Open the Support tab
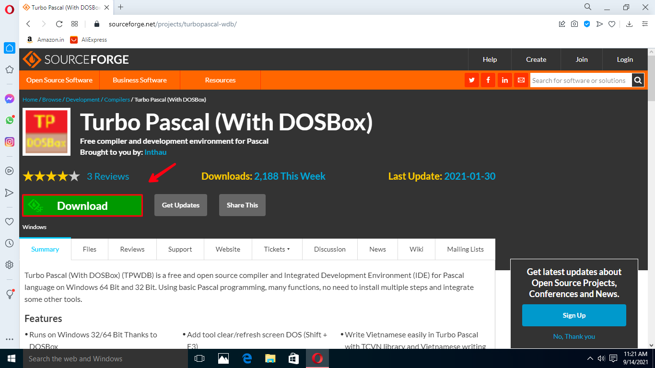This screenshot has width=655, height=368. click(180, 249)
